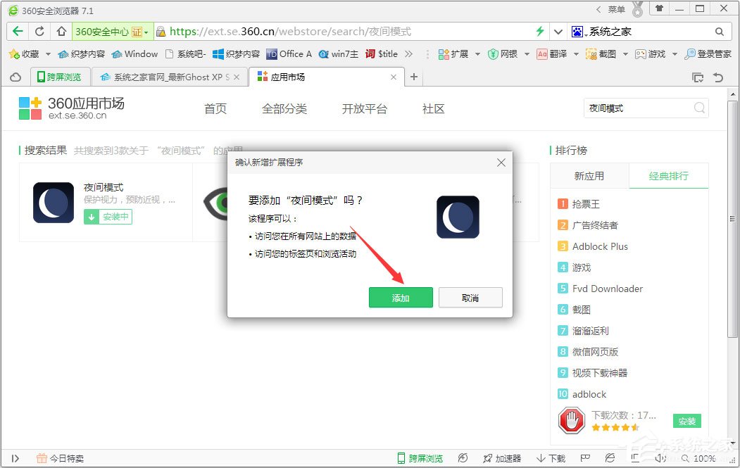
Task: Click the browser back arrow button
Action: click(x=18, y=32)
